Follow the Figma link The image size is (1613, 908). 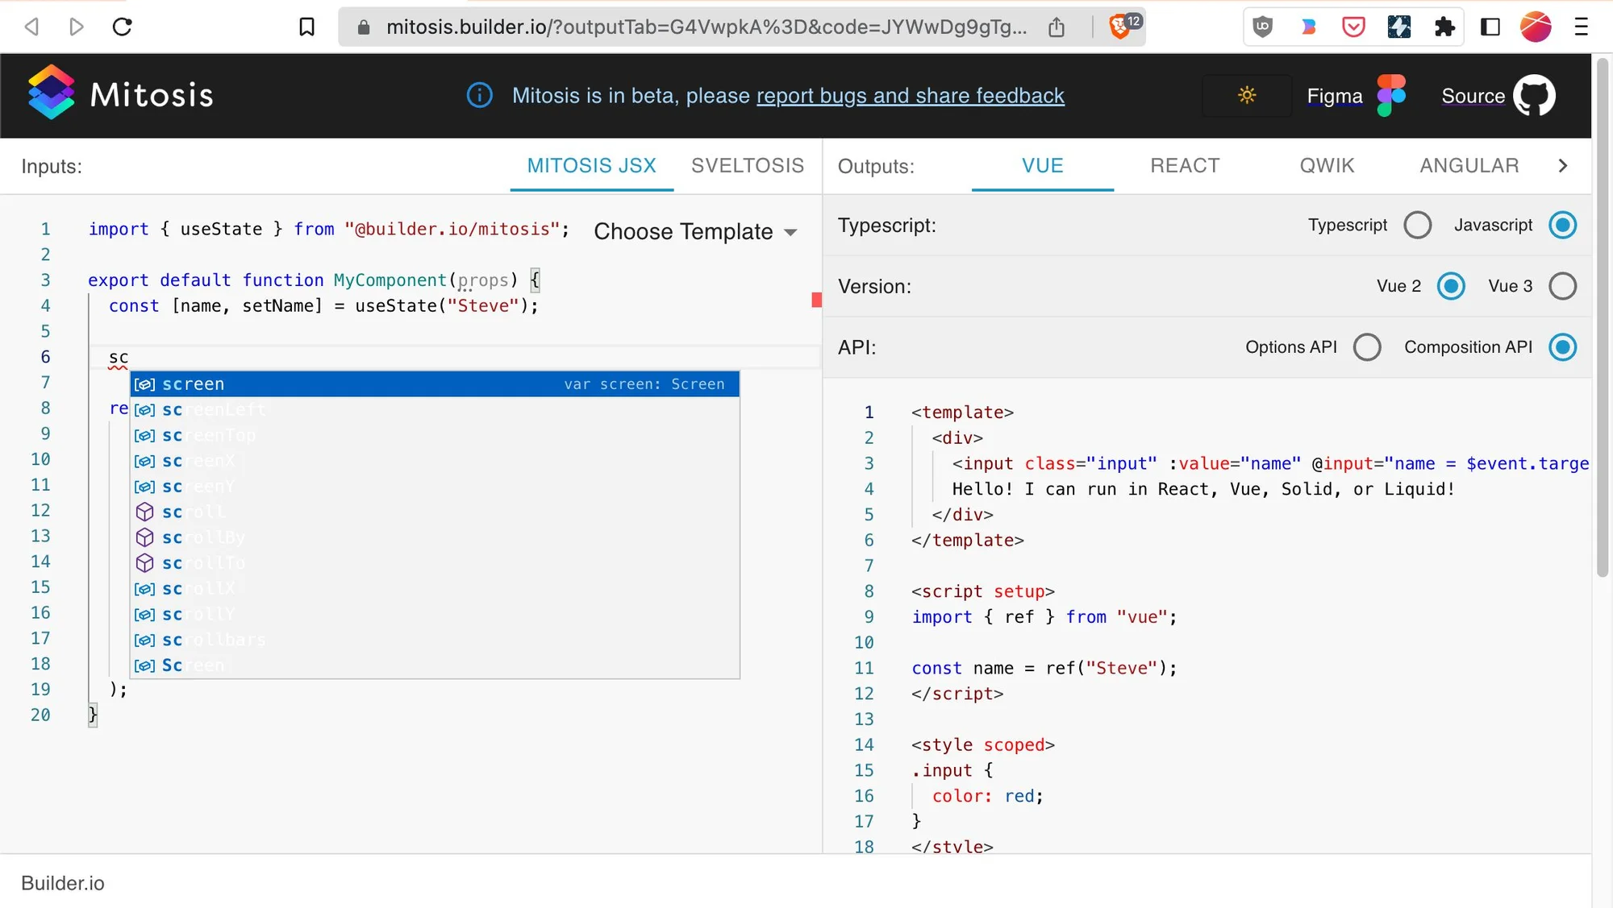pyautogui.click(x=1335, y=96)
